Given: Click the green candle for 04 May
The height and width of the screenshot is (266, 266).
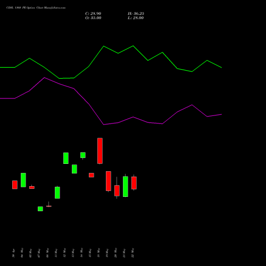Looking at the screenshot, I should click(x=23, y=180).
